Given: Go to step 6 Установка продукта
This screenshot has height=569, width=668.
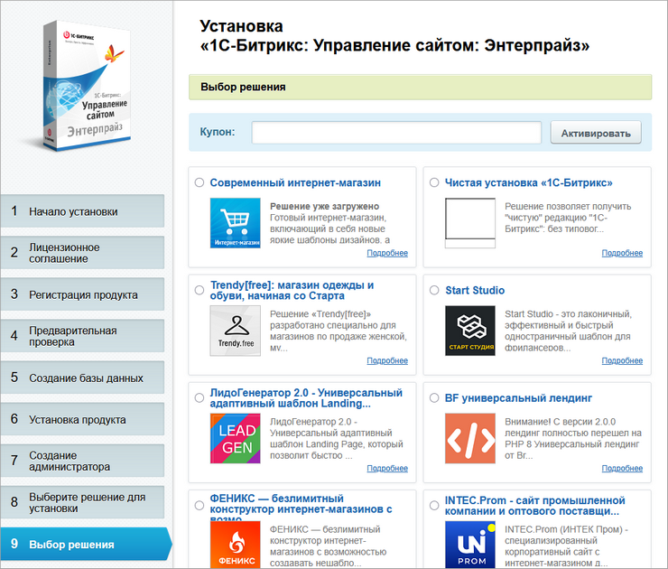Looking at the screenshot, I should tap(82, 419).
